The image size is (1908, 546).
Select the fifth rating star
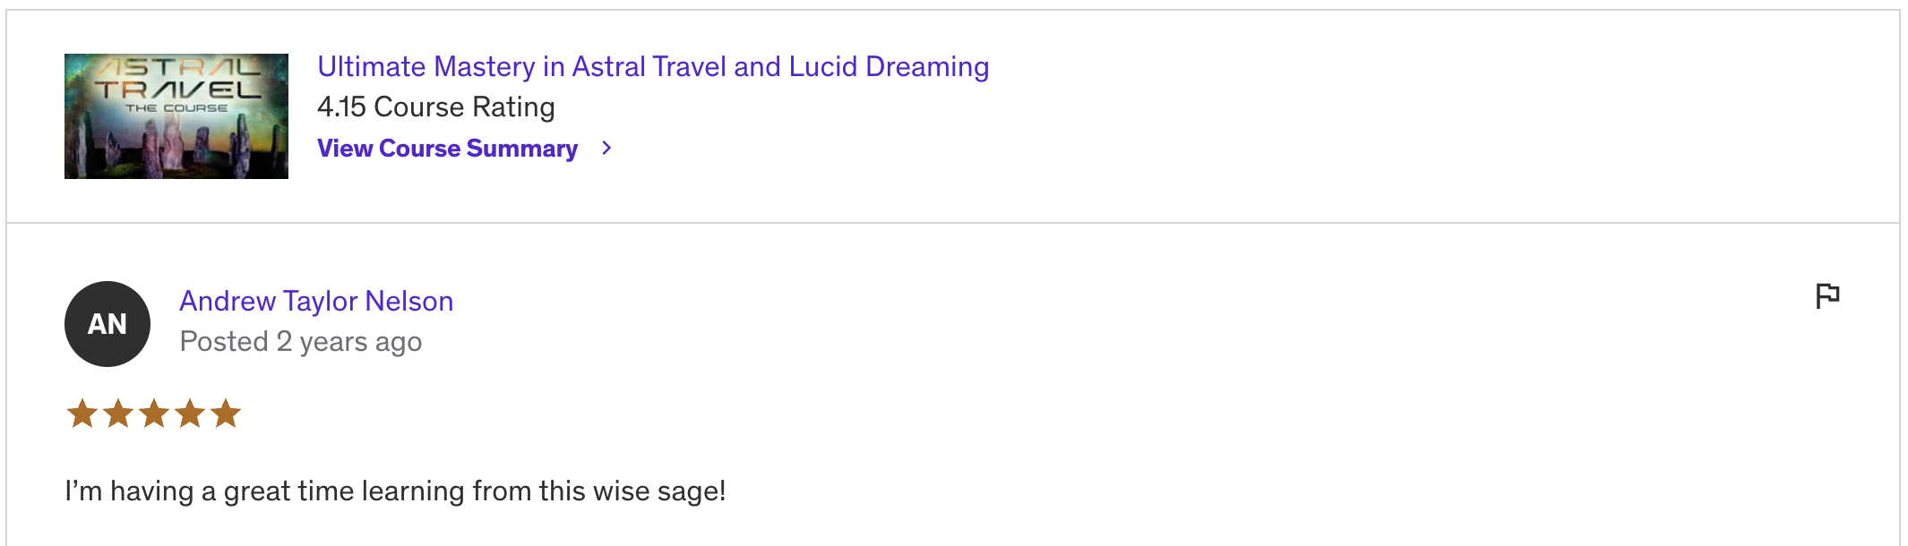click(x=226, y=414)
